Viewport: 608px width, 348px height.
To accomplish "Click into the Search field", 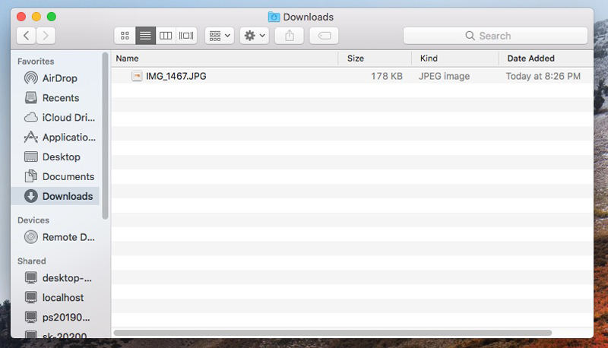I will point(496,36).
